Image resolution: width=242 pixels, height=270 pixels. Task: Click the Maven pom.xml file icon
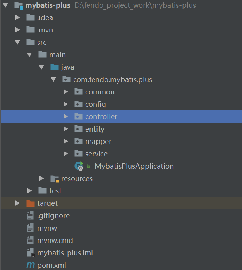tap(30, 265)
